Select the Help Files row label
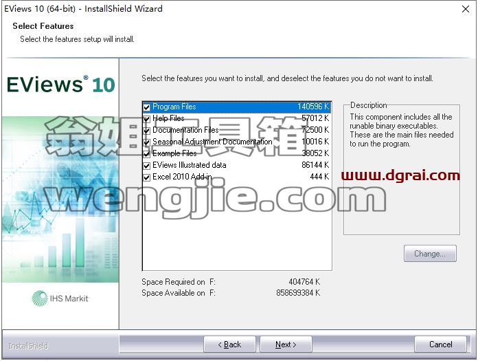Screen dimensions: 478x361 [x=168, y=118]
